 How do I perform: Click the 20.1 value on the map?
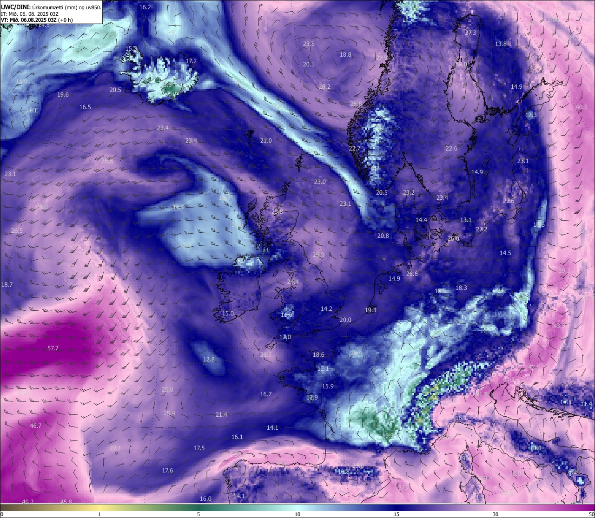point(309,65)
